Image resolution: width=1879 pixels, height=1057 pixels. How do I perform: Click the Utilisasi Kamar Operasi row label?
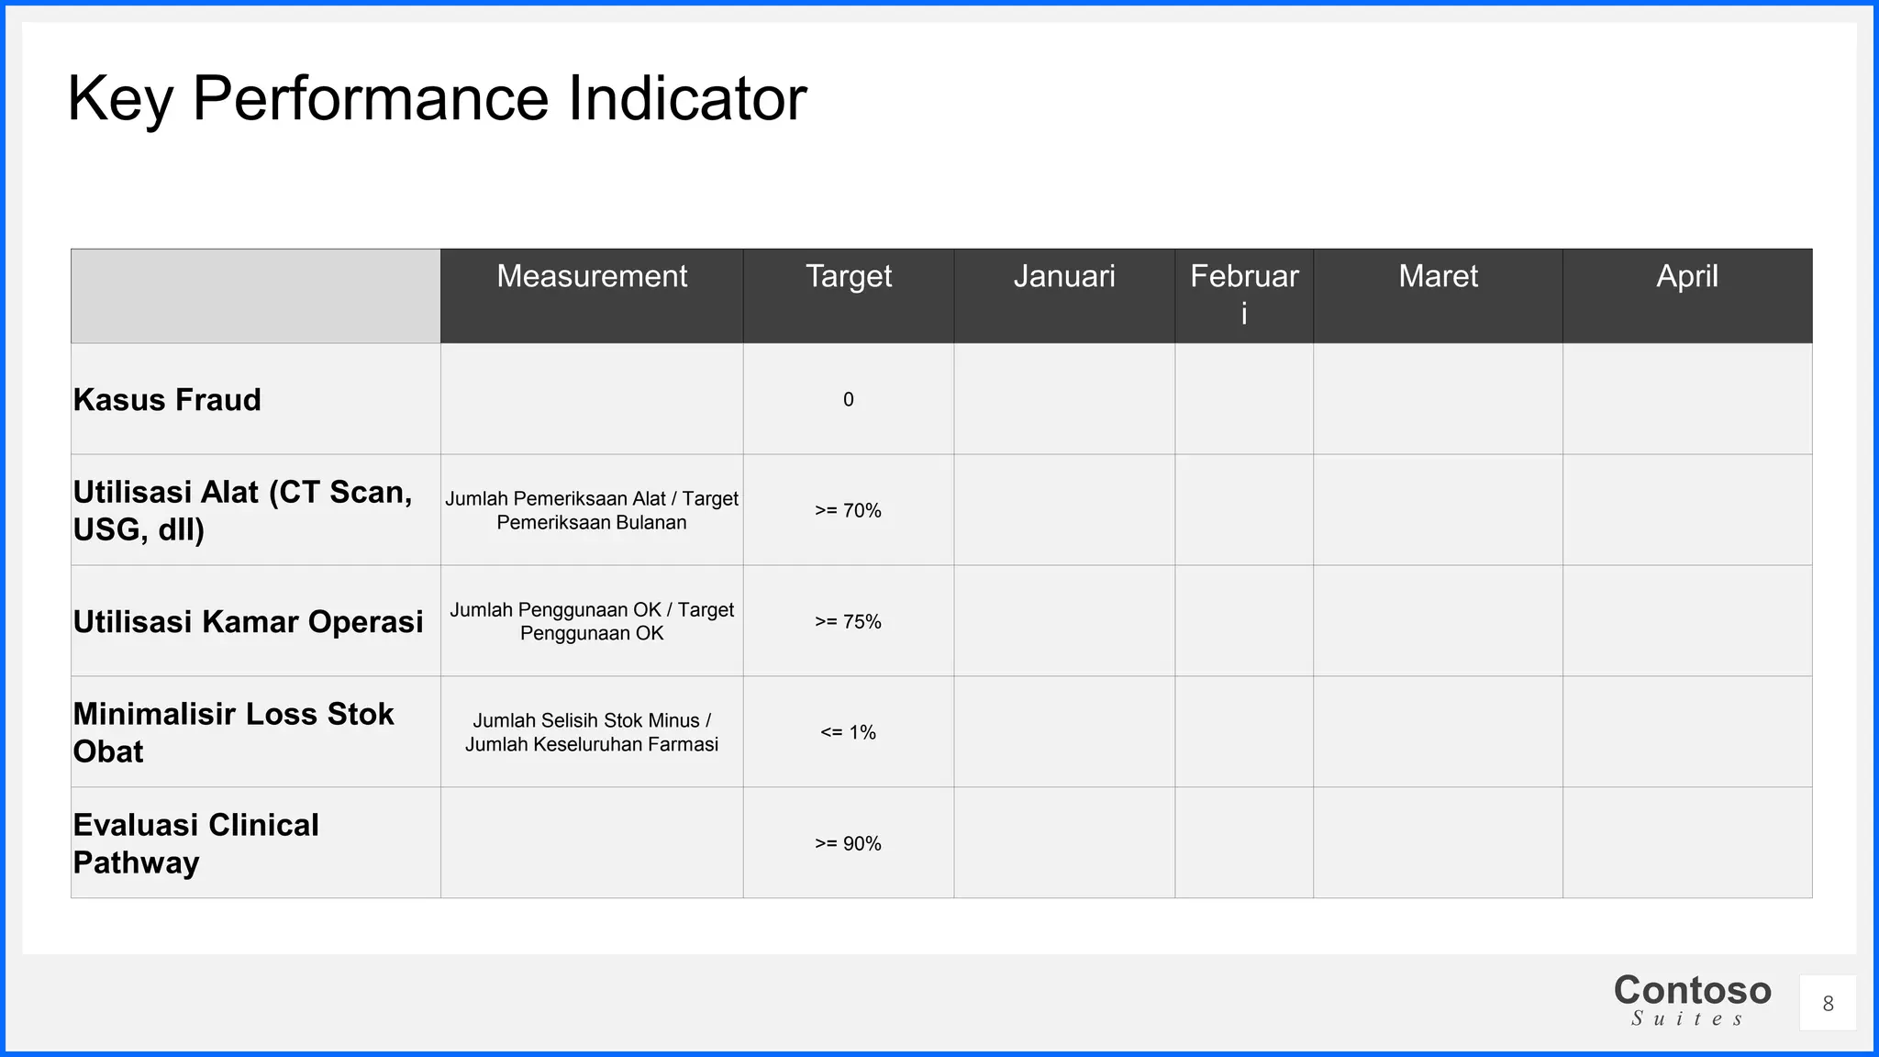coord(248,621)
